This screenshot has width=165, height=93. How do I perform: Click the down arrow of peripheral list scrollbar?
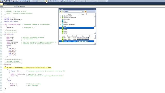click(x=95, y=33)
